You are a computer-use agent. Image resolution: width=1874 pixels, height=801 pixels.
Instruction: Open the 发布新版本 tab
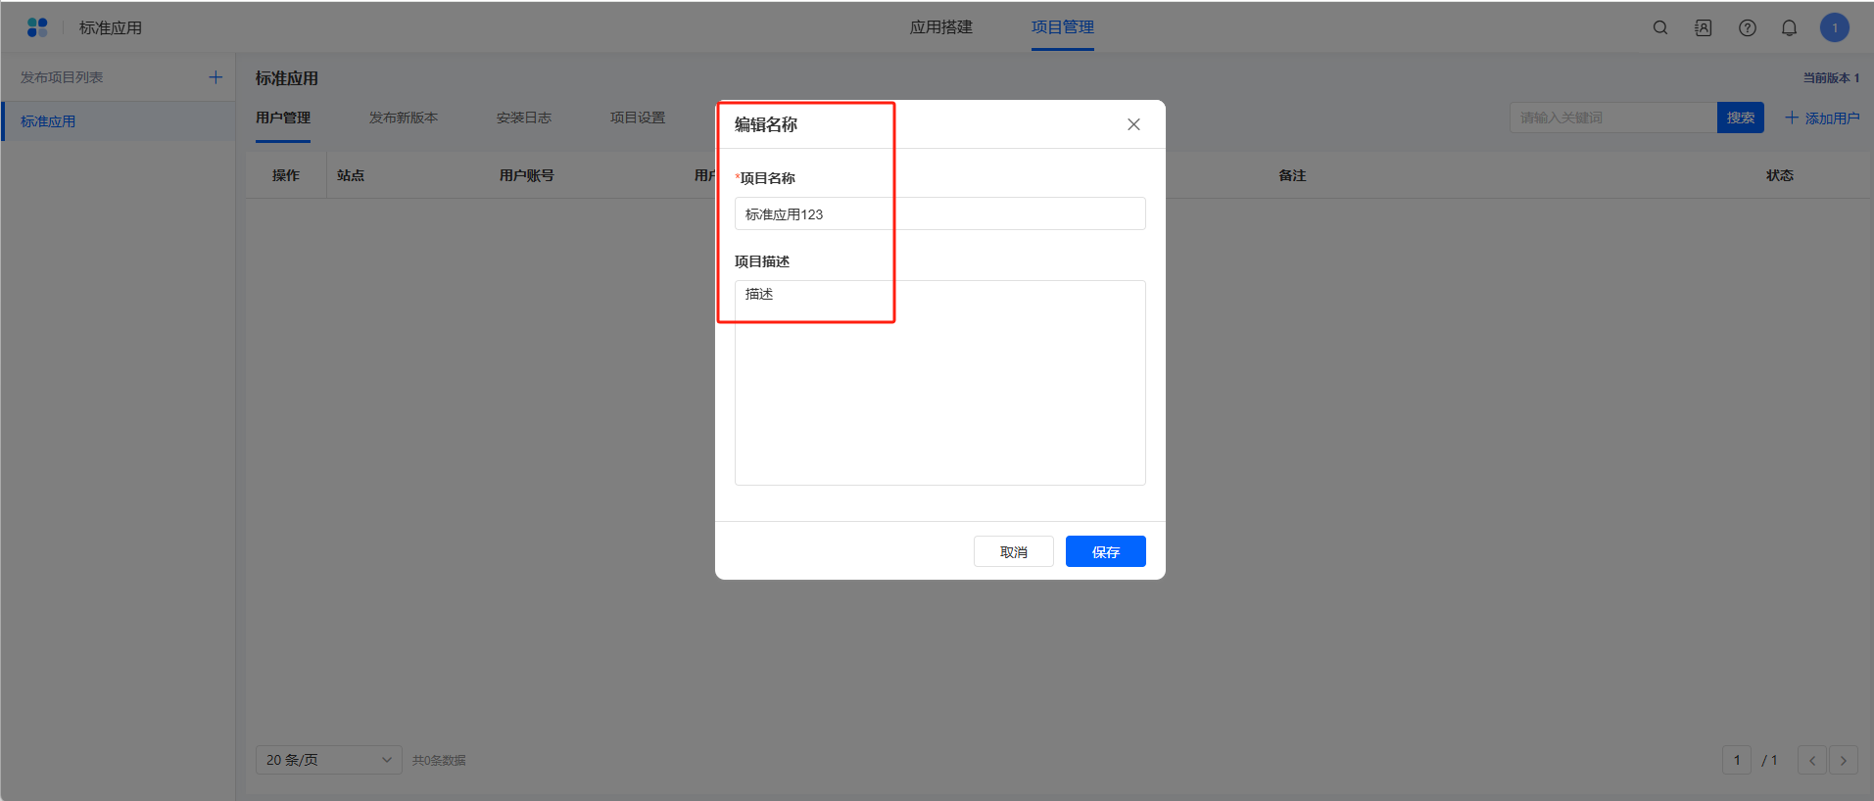[404, 118]
